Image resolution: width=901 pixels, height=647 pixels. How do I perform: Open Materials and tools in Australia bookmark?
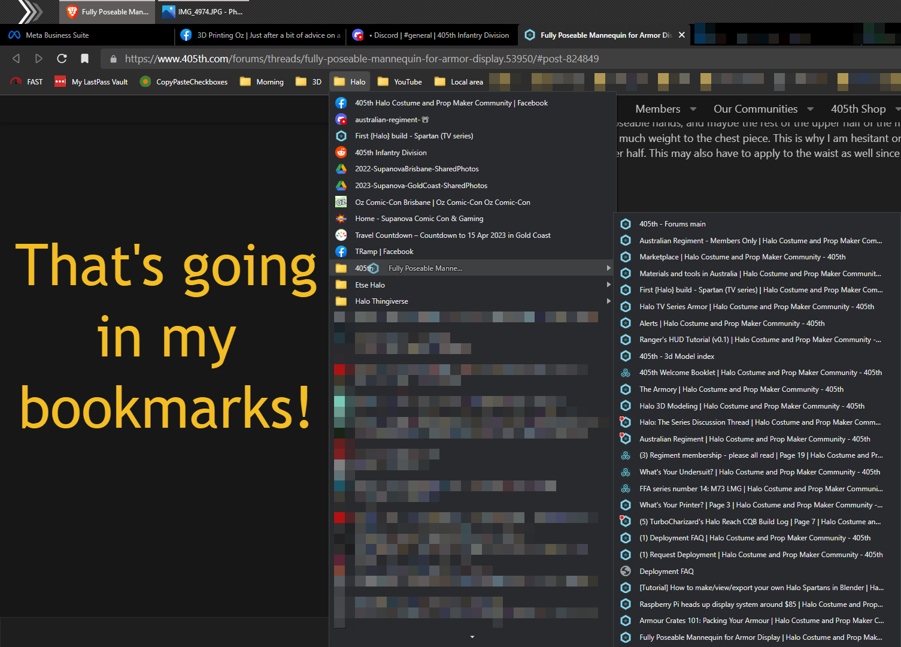click(x=757, y=273)
